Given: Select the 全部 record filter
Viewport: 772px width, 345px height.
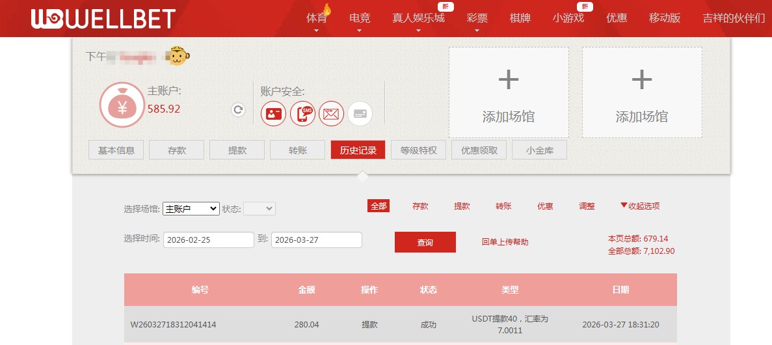Looking at the screenshot, I should (x=379, y=206).
